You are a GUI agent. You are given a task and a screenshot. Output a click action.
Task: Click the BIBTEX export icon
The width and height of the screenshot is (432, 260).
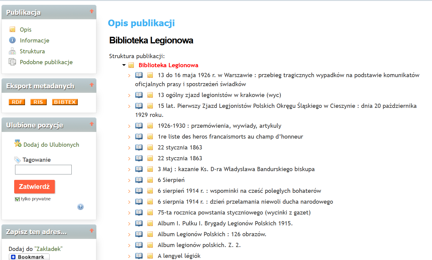65,102
